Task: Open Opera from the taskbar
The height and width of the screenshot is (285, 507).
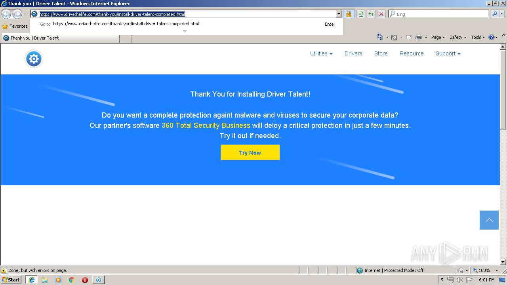Action: click(85, 280)
